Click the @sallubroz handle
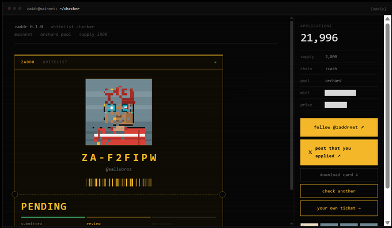392x228 pixels. click(x=119, y=169)
